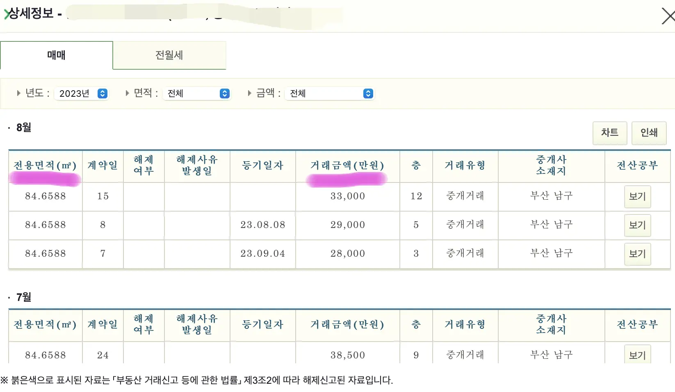This screenshot has width=675, height=392.
Task: Switch to the 전월세 (rent) tab
Action: click(169, 55)
